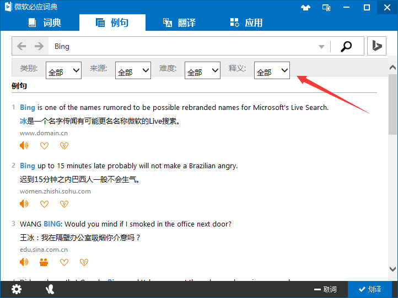This screenshot has width=398, height=298.
Task: Click the skin shirt icon in title bar
Action: click(x=305, y=8)
